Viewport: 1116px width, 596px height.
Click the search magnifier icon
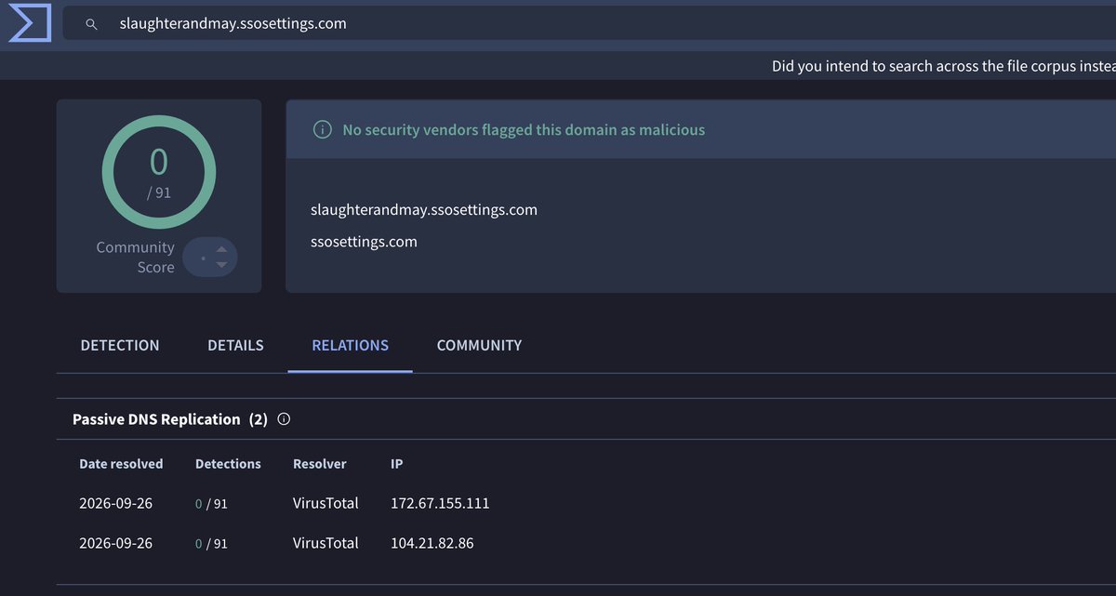coord(91,24)
